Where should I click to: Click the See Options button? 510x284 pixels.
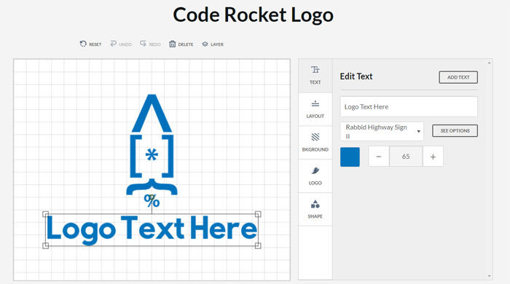click(x=455, y=130)
